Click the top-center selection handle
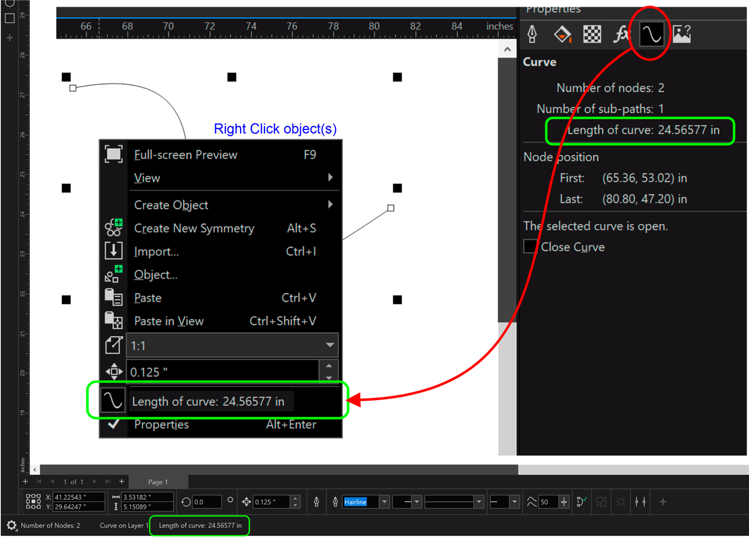749x540 pixels. point(232,77)
